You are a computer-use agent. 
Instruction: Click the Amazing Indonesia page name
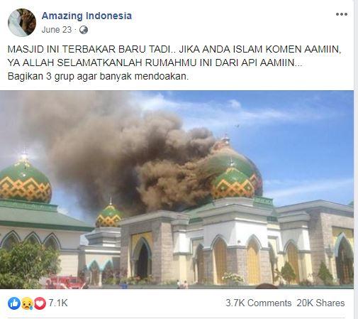86,16
